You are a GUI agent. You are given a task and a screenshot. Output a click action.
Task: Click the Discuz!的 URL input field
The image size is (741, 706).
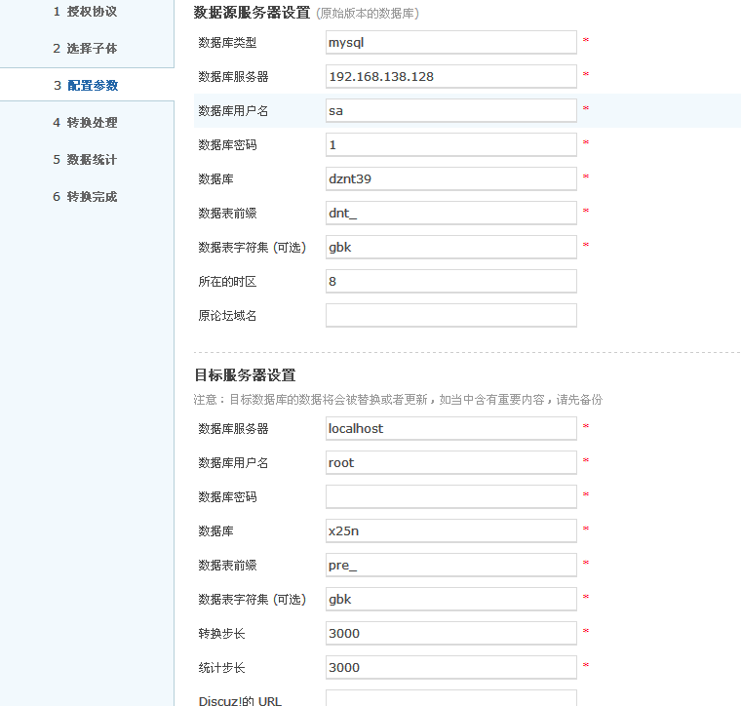pos(450,698)
